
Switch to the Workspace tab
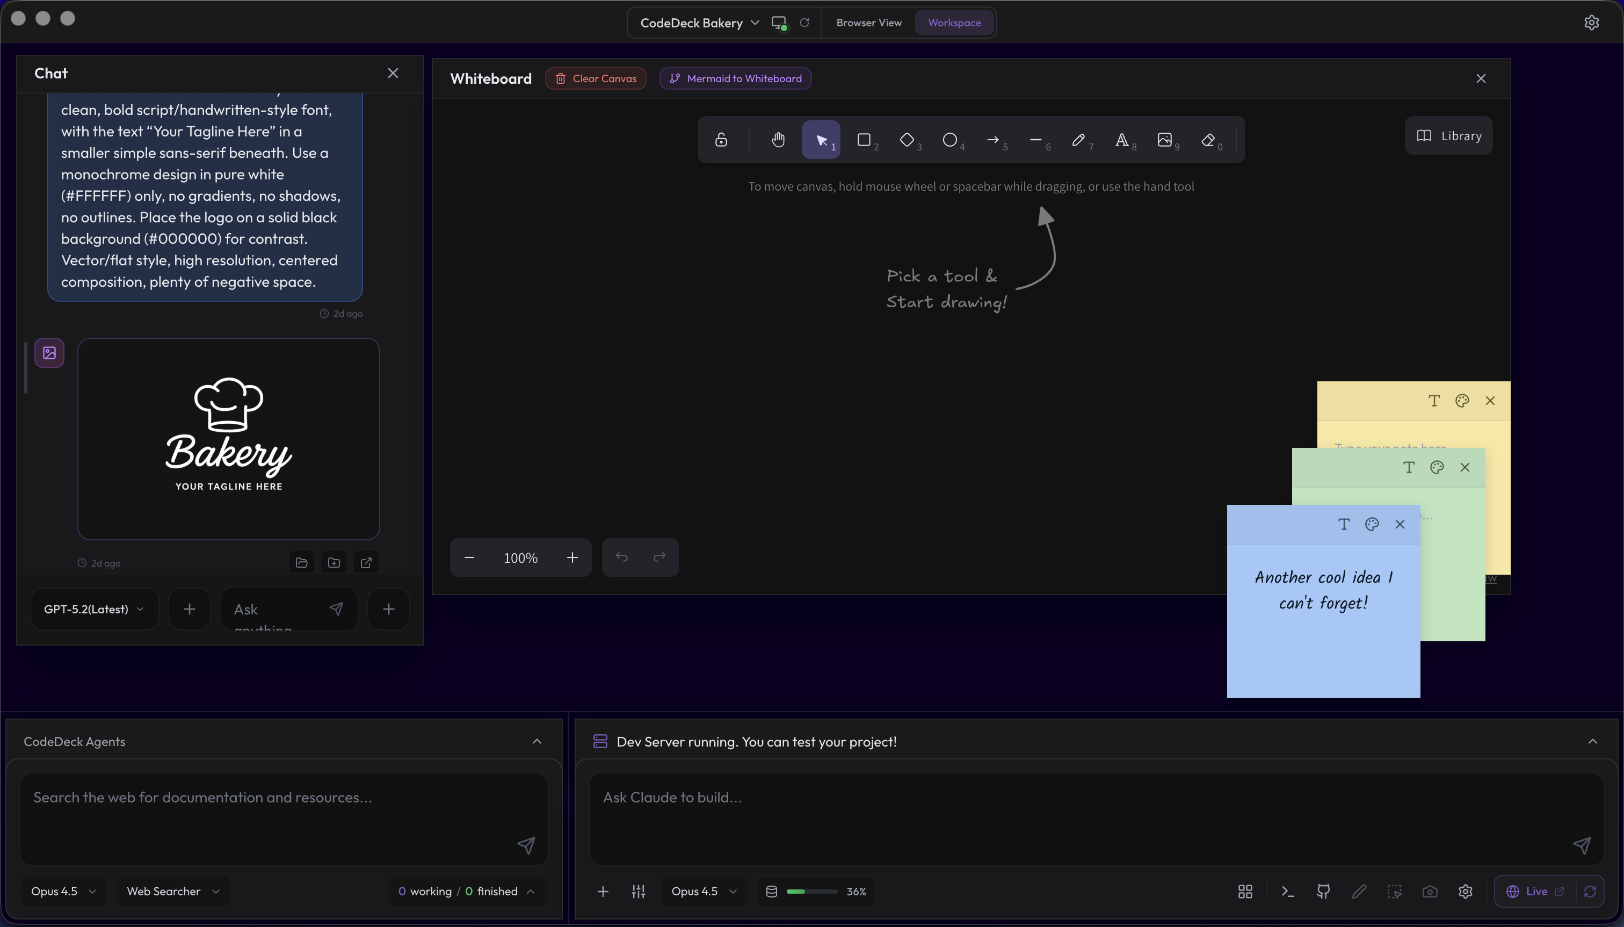(x=954, y=22)
